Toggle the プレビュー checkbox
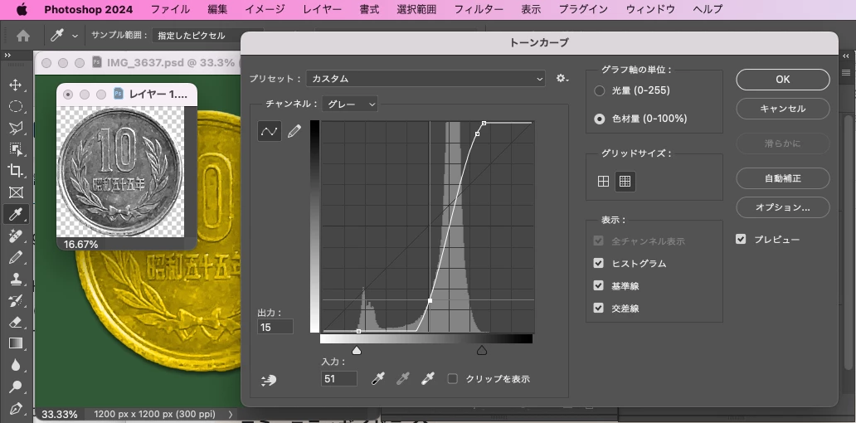Screen dimensions: 856x423 (741, 239)
